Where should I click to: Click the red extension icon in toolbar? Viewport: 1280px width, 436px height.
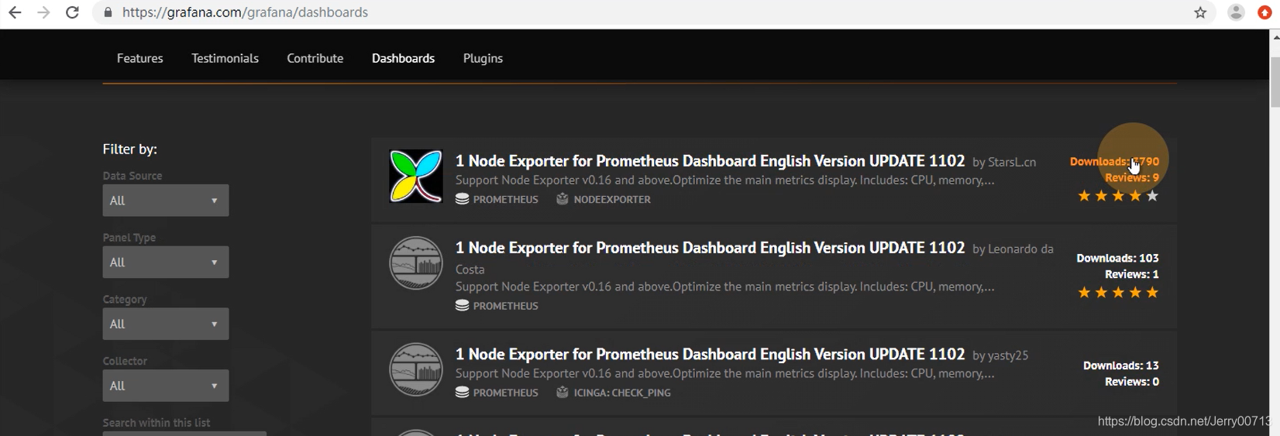[x=1265, y=12]
